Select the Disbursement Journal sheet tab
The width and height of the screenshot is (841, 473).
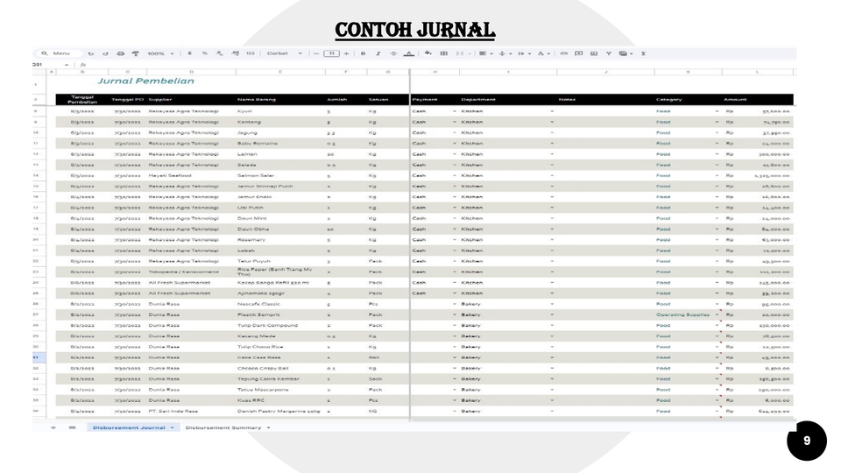[x=129, y=427]
